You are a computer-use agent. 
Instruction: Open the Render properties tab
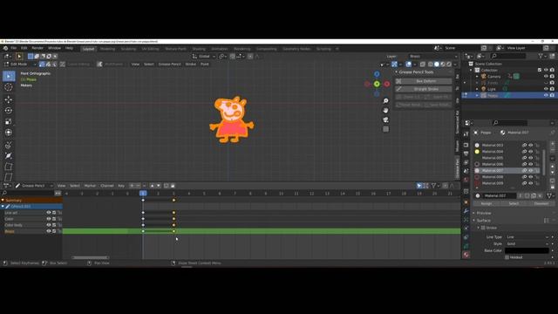tap(466, 145)
